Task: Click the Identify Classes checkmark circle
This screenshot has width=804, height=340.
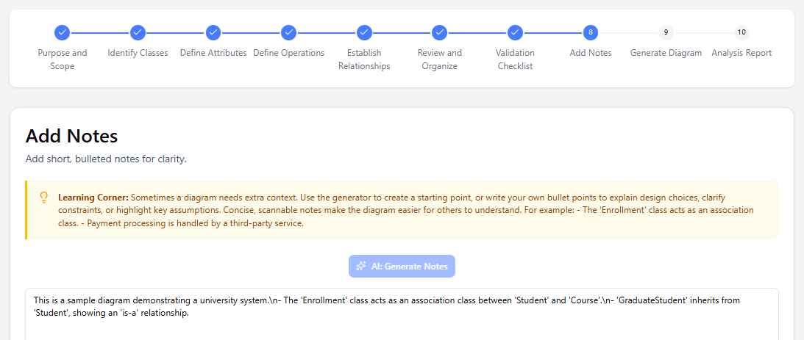Action: coord(138,32)
